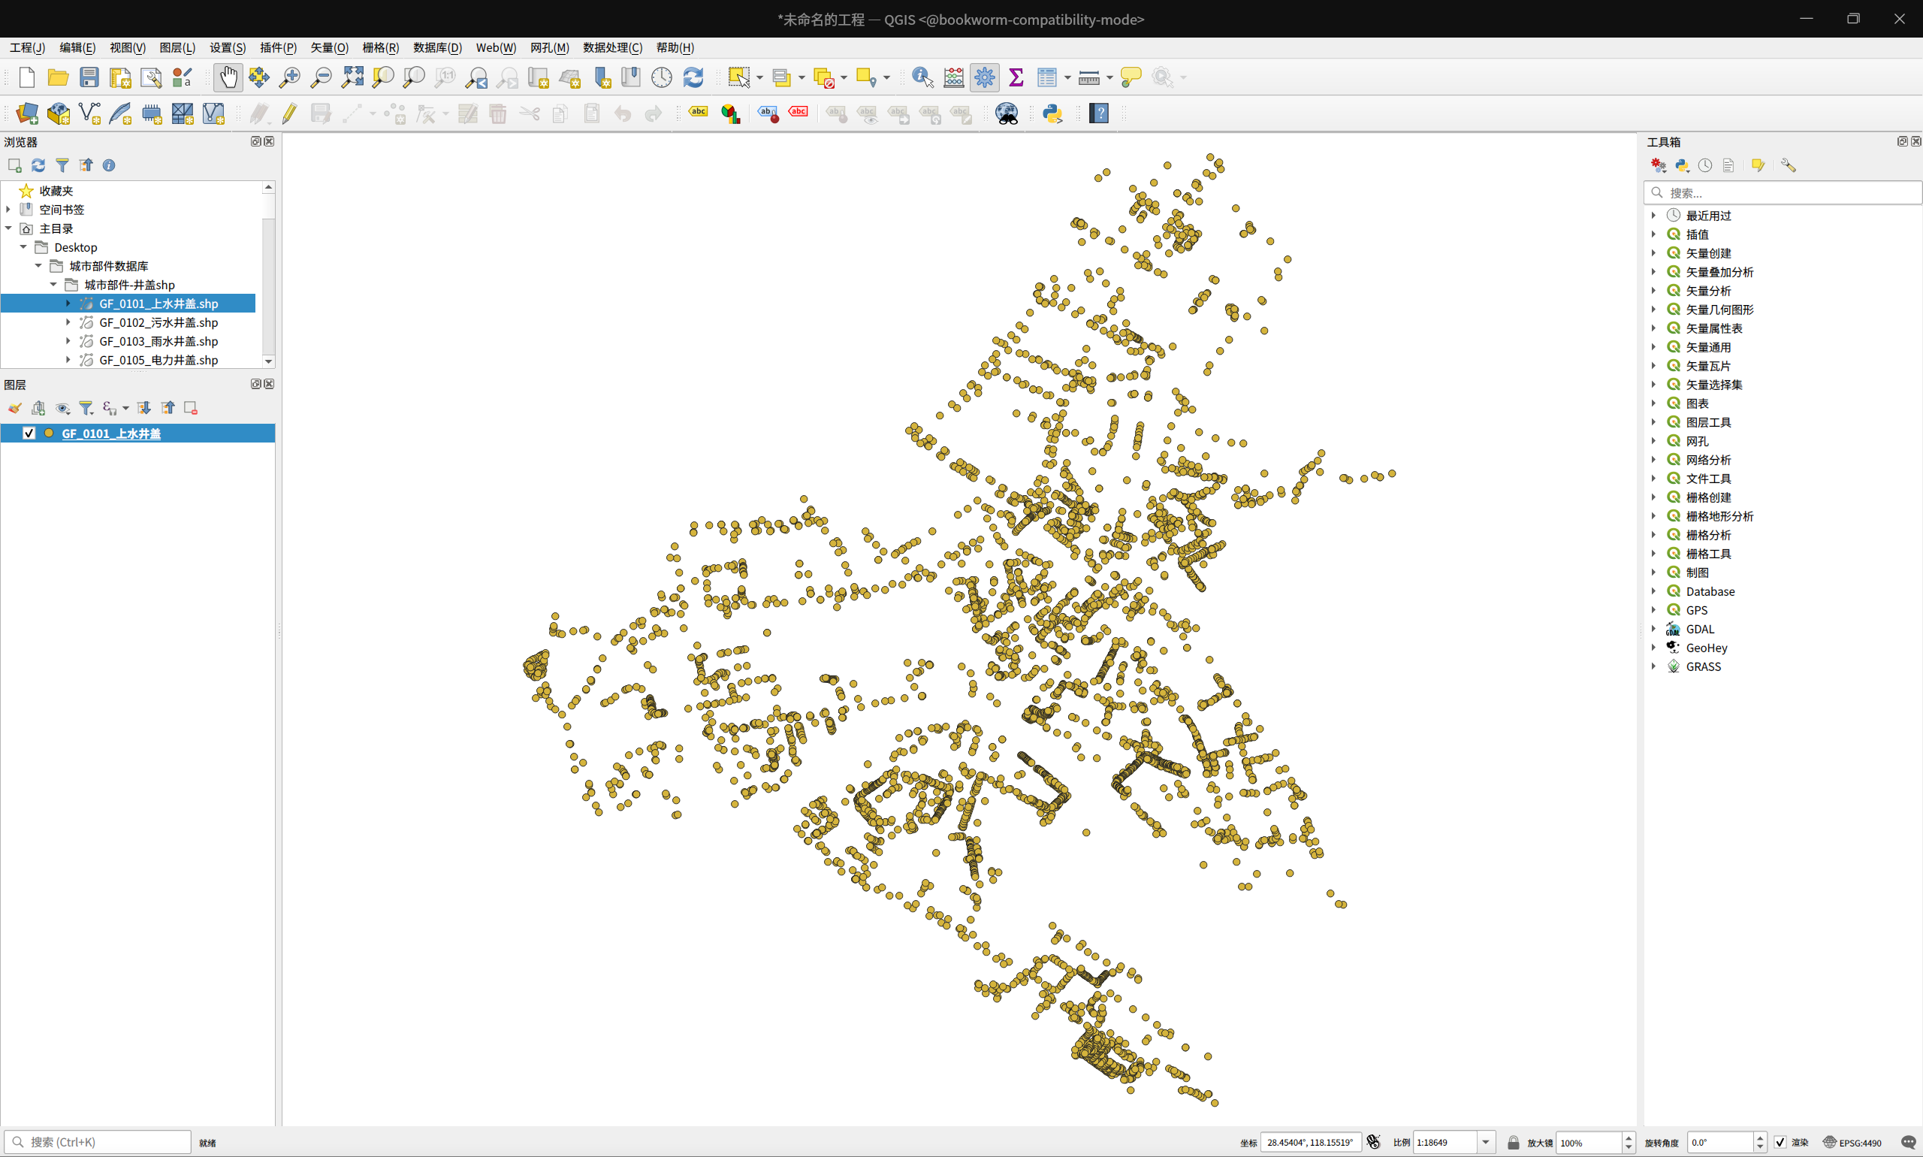
Task: Select GF_0103_雨水井盖.shp in browser
Action: (158, 340)
